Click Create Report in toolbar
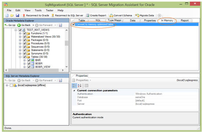Image resolution: width=203 pixels, height=133 pixels. [x=96, y=15]
